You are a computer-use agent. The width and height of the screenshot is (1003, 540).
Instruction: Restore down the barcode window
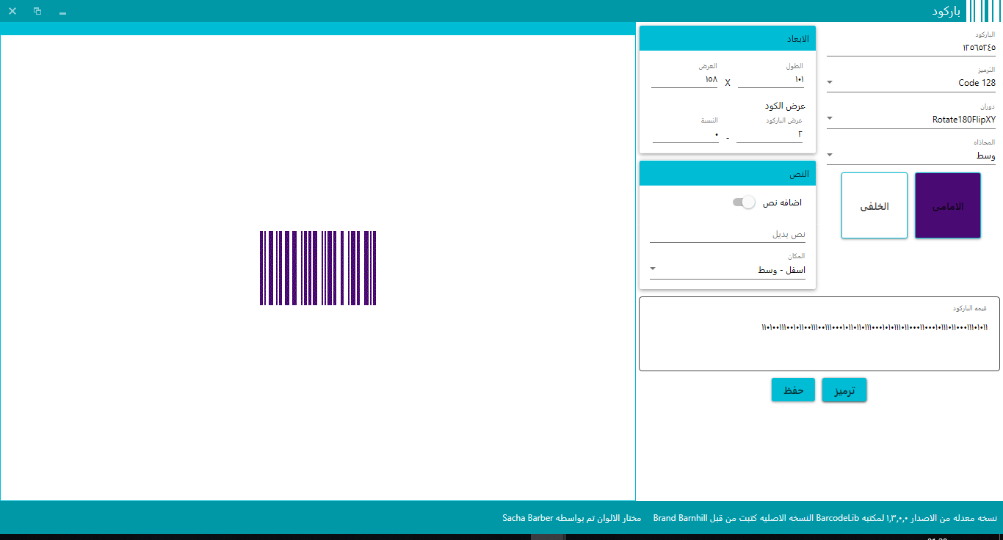[x=37, y=11]
